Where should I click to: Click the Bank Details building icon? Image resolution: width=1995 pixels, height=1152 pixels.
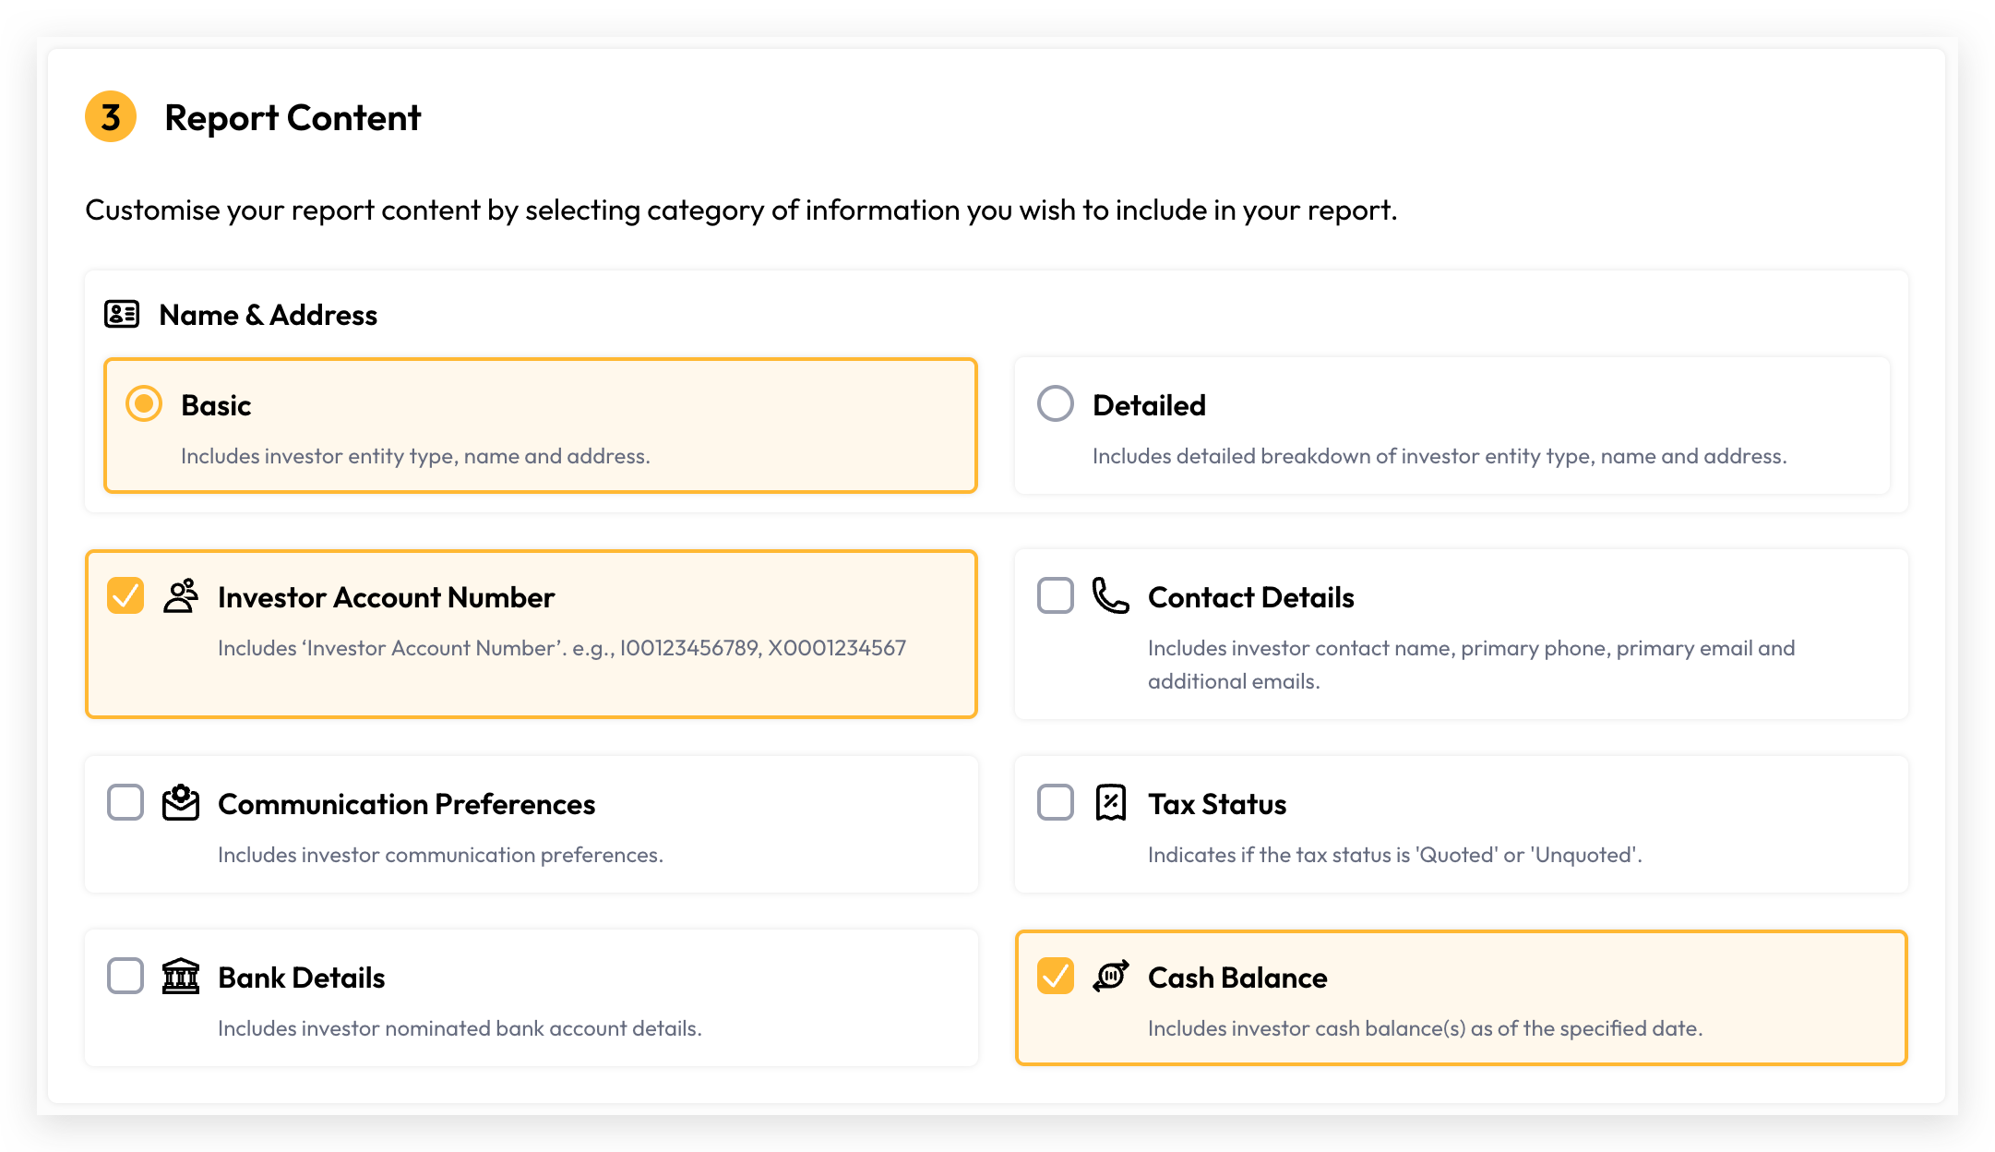[x=181, y=977]
